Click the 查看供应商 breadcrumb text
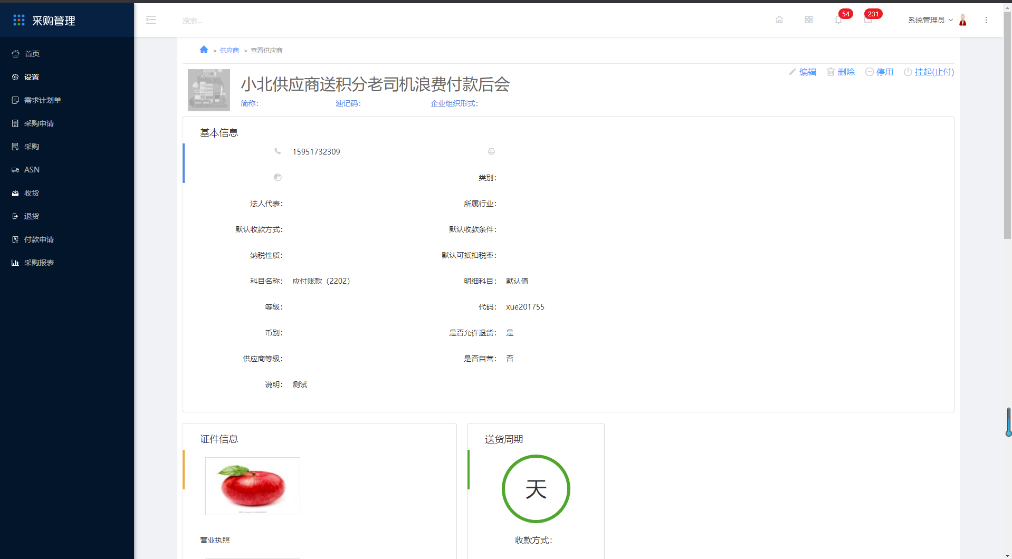This screenshot has height=559, width=1012. point(266,51)
